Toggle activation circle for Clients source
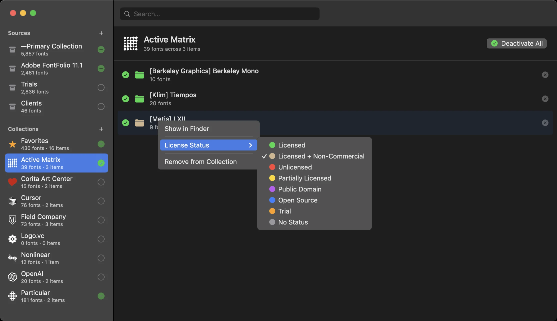 point(101,106)
